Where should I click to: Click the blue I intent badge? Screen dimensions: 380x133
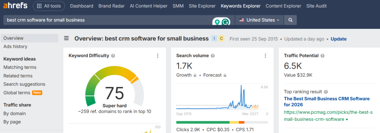coord(214,38)
